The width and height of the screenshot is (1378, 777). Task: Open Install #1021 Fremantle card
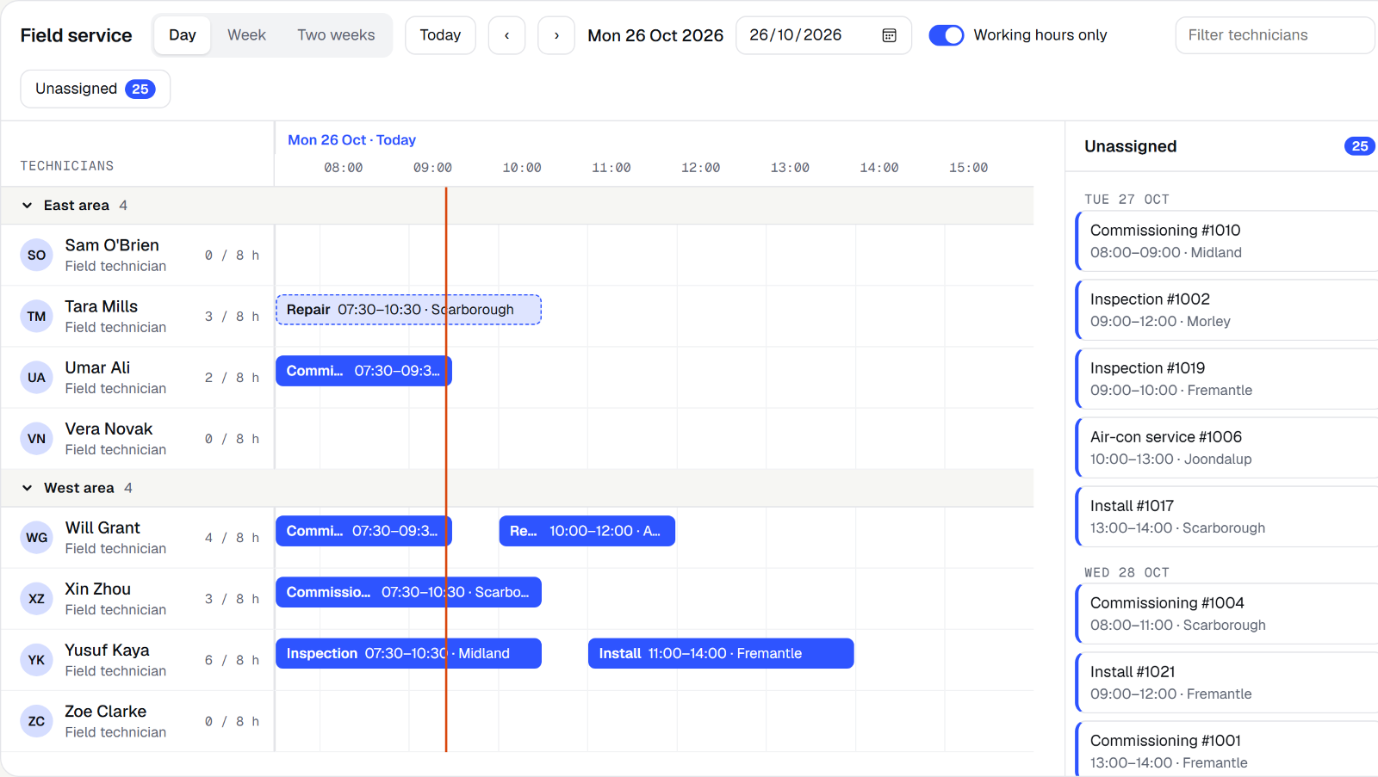(x=1227, y=682)
